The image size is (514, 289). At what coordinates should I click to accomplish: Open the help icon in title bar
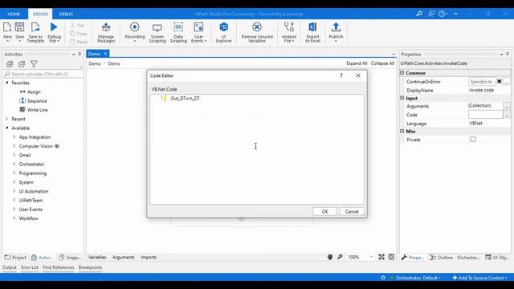click(x=443, y=14)
